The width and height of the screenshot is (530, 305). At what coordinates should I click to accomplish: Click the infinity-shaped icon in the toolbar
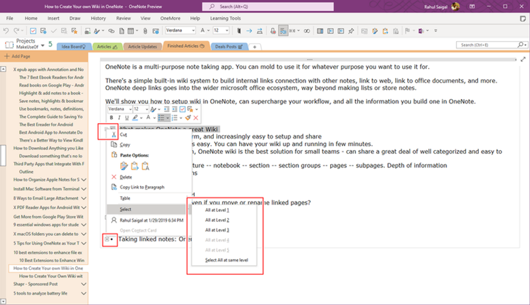(x=306, y=31)
